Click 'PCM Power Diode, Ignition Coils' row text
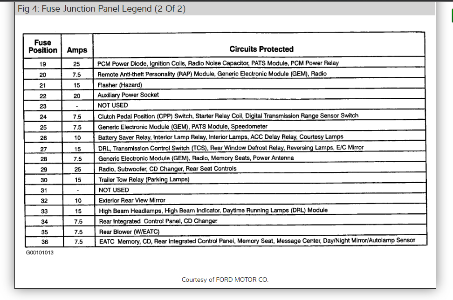This screenshot has height=300, width=453. (218, 63)
